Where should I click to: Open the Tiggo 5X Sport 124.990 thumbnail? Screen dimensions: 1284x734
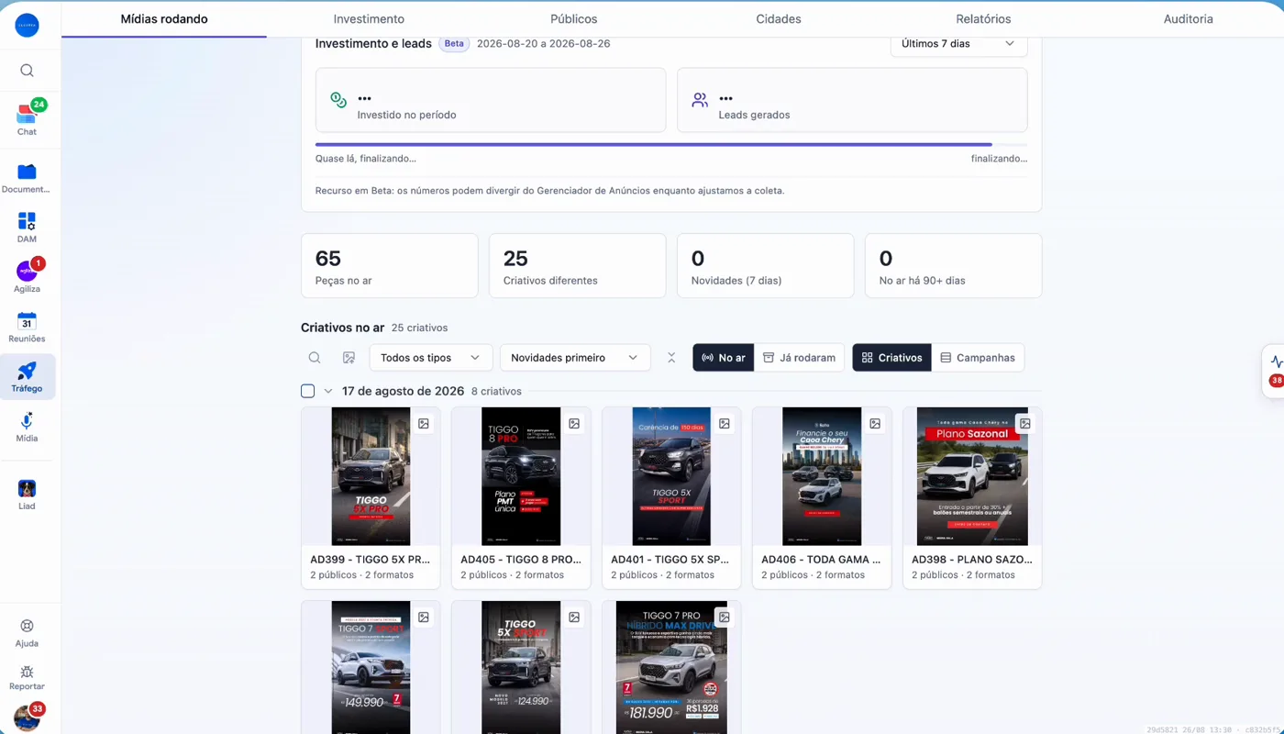[x=521, y=667]
